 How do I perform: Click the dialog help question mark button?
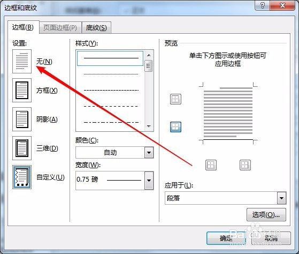tap(262, 5)
